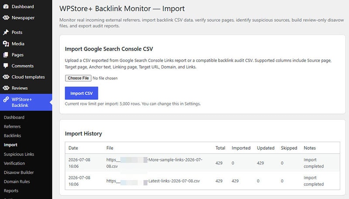349x199 pixels.
Task: Click the row limit 5,000 rows note
Action: (x=133, y=104)
